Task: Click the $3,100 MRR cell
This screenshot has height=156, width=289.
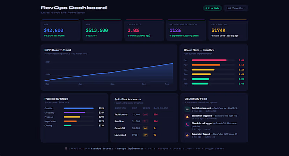Action: [x=136, y=128]
